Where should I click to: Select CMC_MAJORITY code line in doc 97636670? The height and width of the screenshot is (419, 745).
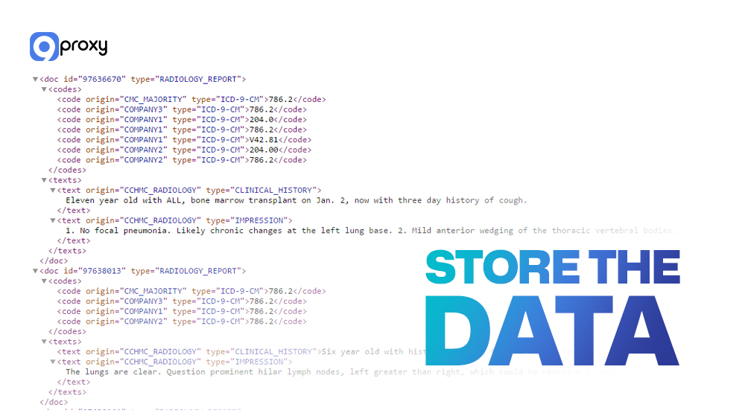[191, 99]
